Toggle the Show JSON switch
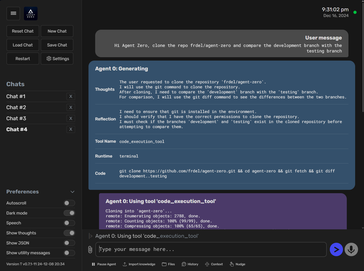The image size is (364, 271). point(69,243)
